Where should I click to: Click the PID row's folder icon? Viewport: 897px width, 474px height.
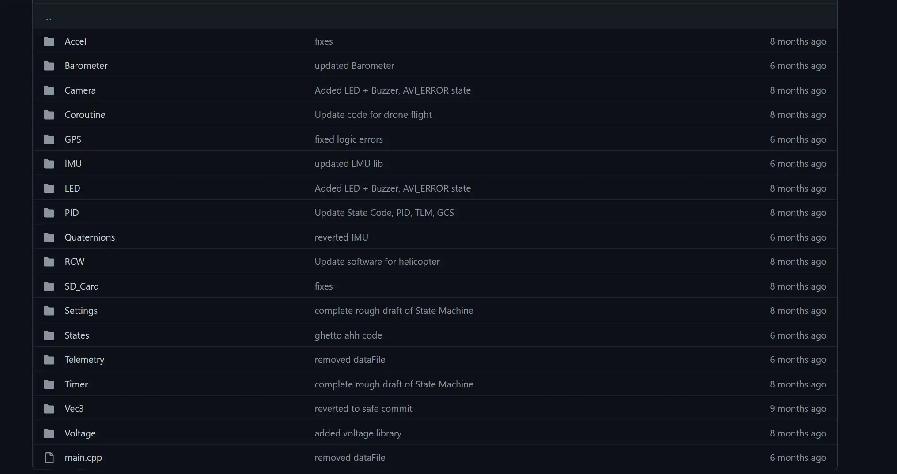[x=49, y=213]
